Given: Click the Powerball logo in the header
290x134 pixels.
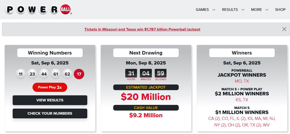Looking at the screenshot, I should coord(38,10).
